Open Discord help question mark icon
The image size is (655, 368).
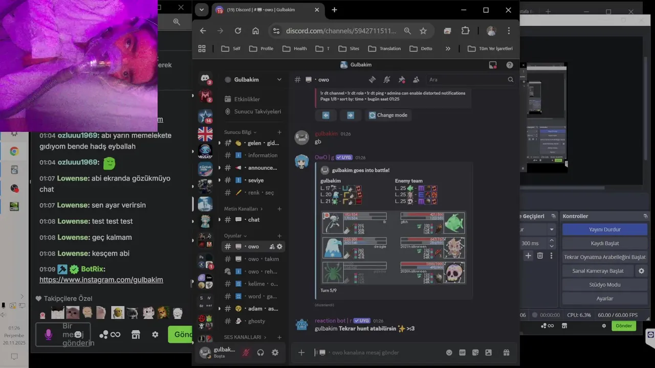click(x=510, y=65)
